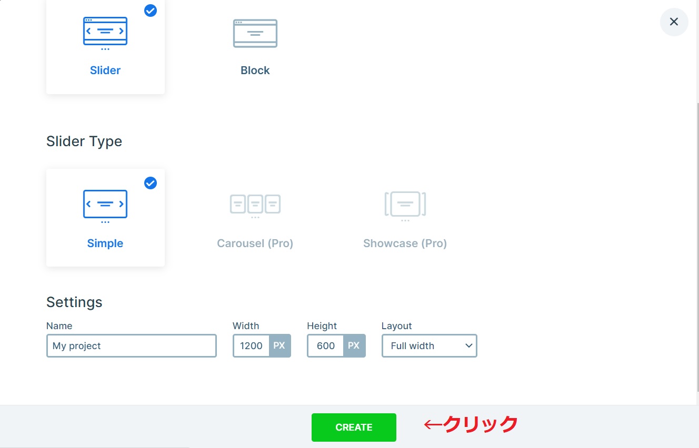Screen dimensions: 699x448
Task: Click the PX unit beside Height
Action: [x=354, y=346]
